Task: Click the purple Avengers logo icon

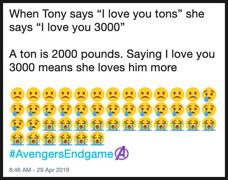Action: [x=122, y=153]
